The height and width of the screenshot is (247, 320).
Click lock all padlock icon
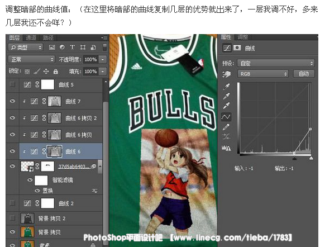pos(55,71)
